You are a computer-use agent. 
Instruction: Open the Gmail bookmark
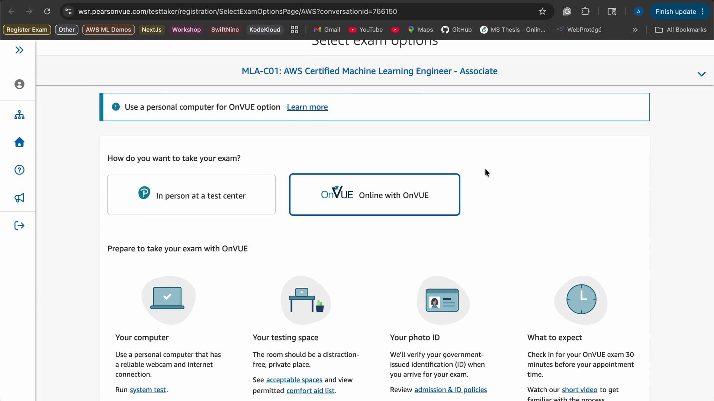click(327, 30)
